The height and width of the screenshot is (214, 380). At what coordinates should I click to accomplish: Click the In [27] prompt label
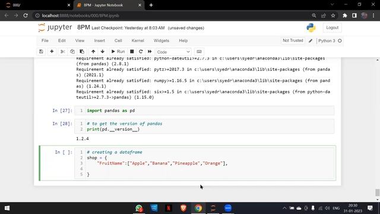(x=62, y=111)
